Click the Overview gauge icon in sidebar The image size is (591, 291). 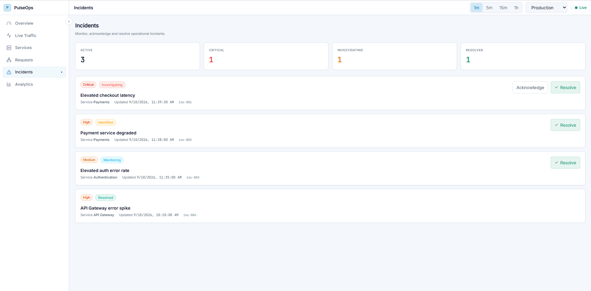tap(9, 23)
